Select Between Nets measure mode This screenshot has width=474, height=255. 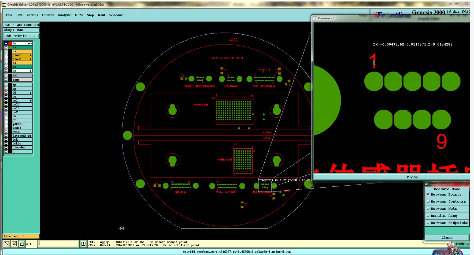click(447, 209)
